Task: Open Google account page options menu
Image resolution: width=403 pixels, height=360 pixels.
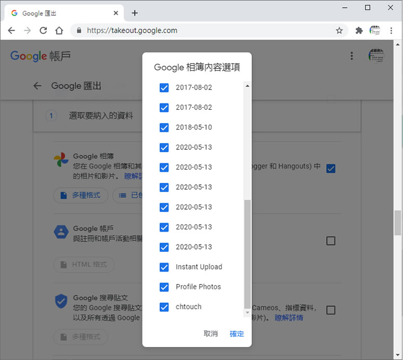Action: pos(352,56)
